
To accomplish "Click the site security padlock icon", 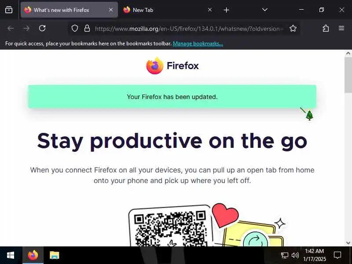I will 87,28.
